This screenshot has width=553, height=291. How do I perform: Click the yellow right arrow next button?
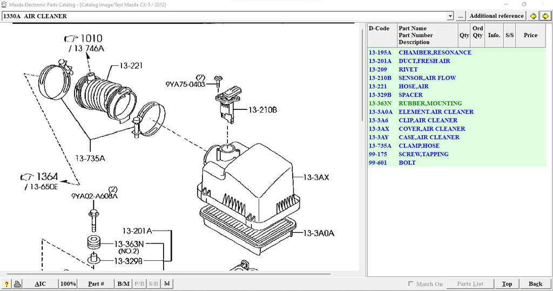coord(545,16)
